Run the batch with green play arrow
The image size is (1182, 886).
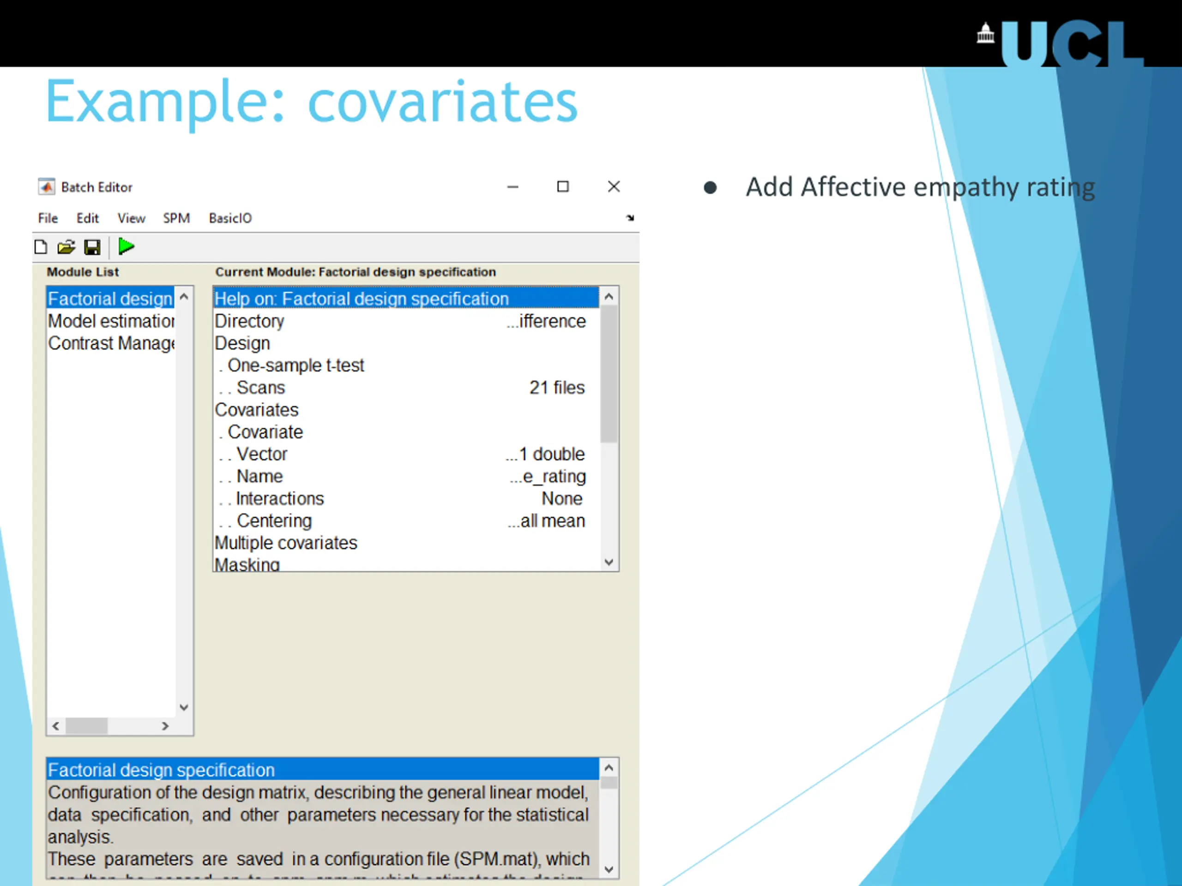point(126,247)
